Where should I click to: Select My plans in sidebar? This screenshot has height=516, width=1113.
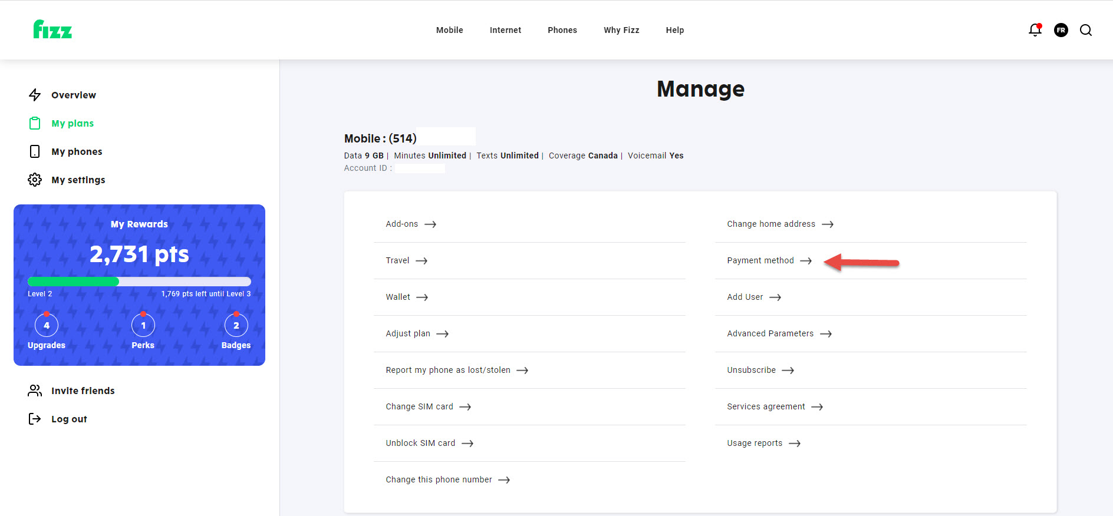pos(73,123)
